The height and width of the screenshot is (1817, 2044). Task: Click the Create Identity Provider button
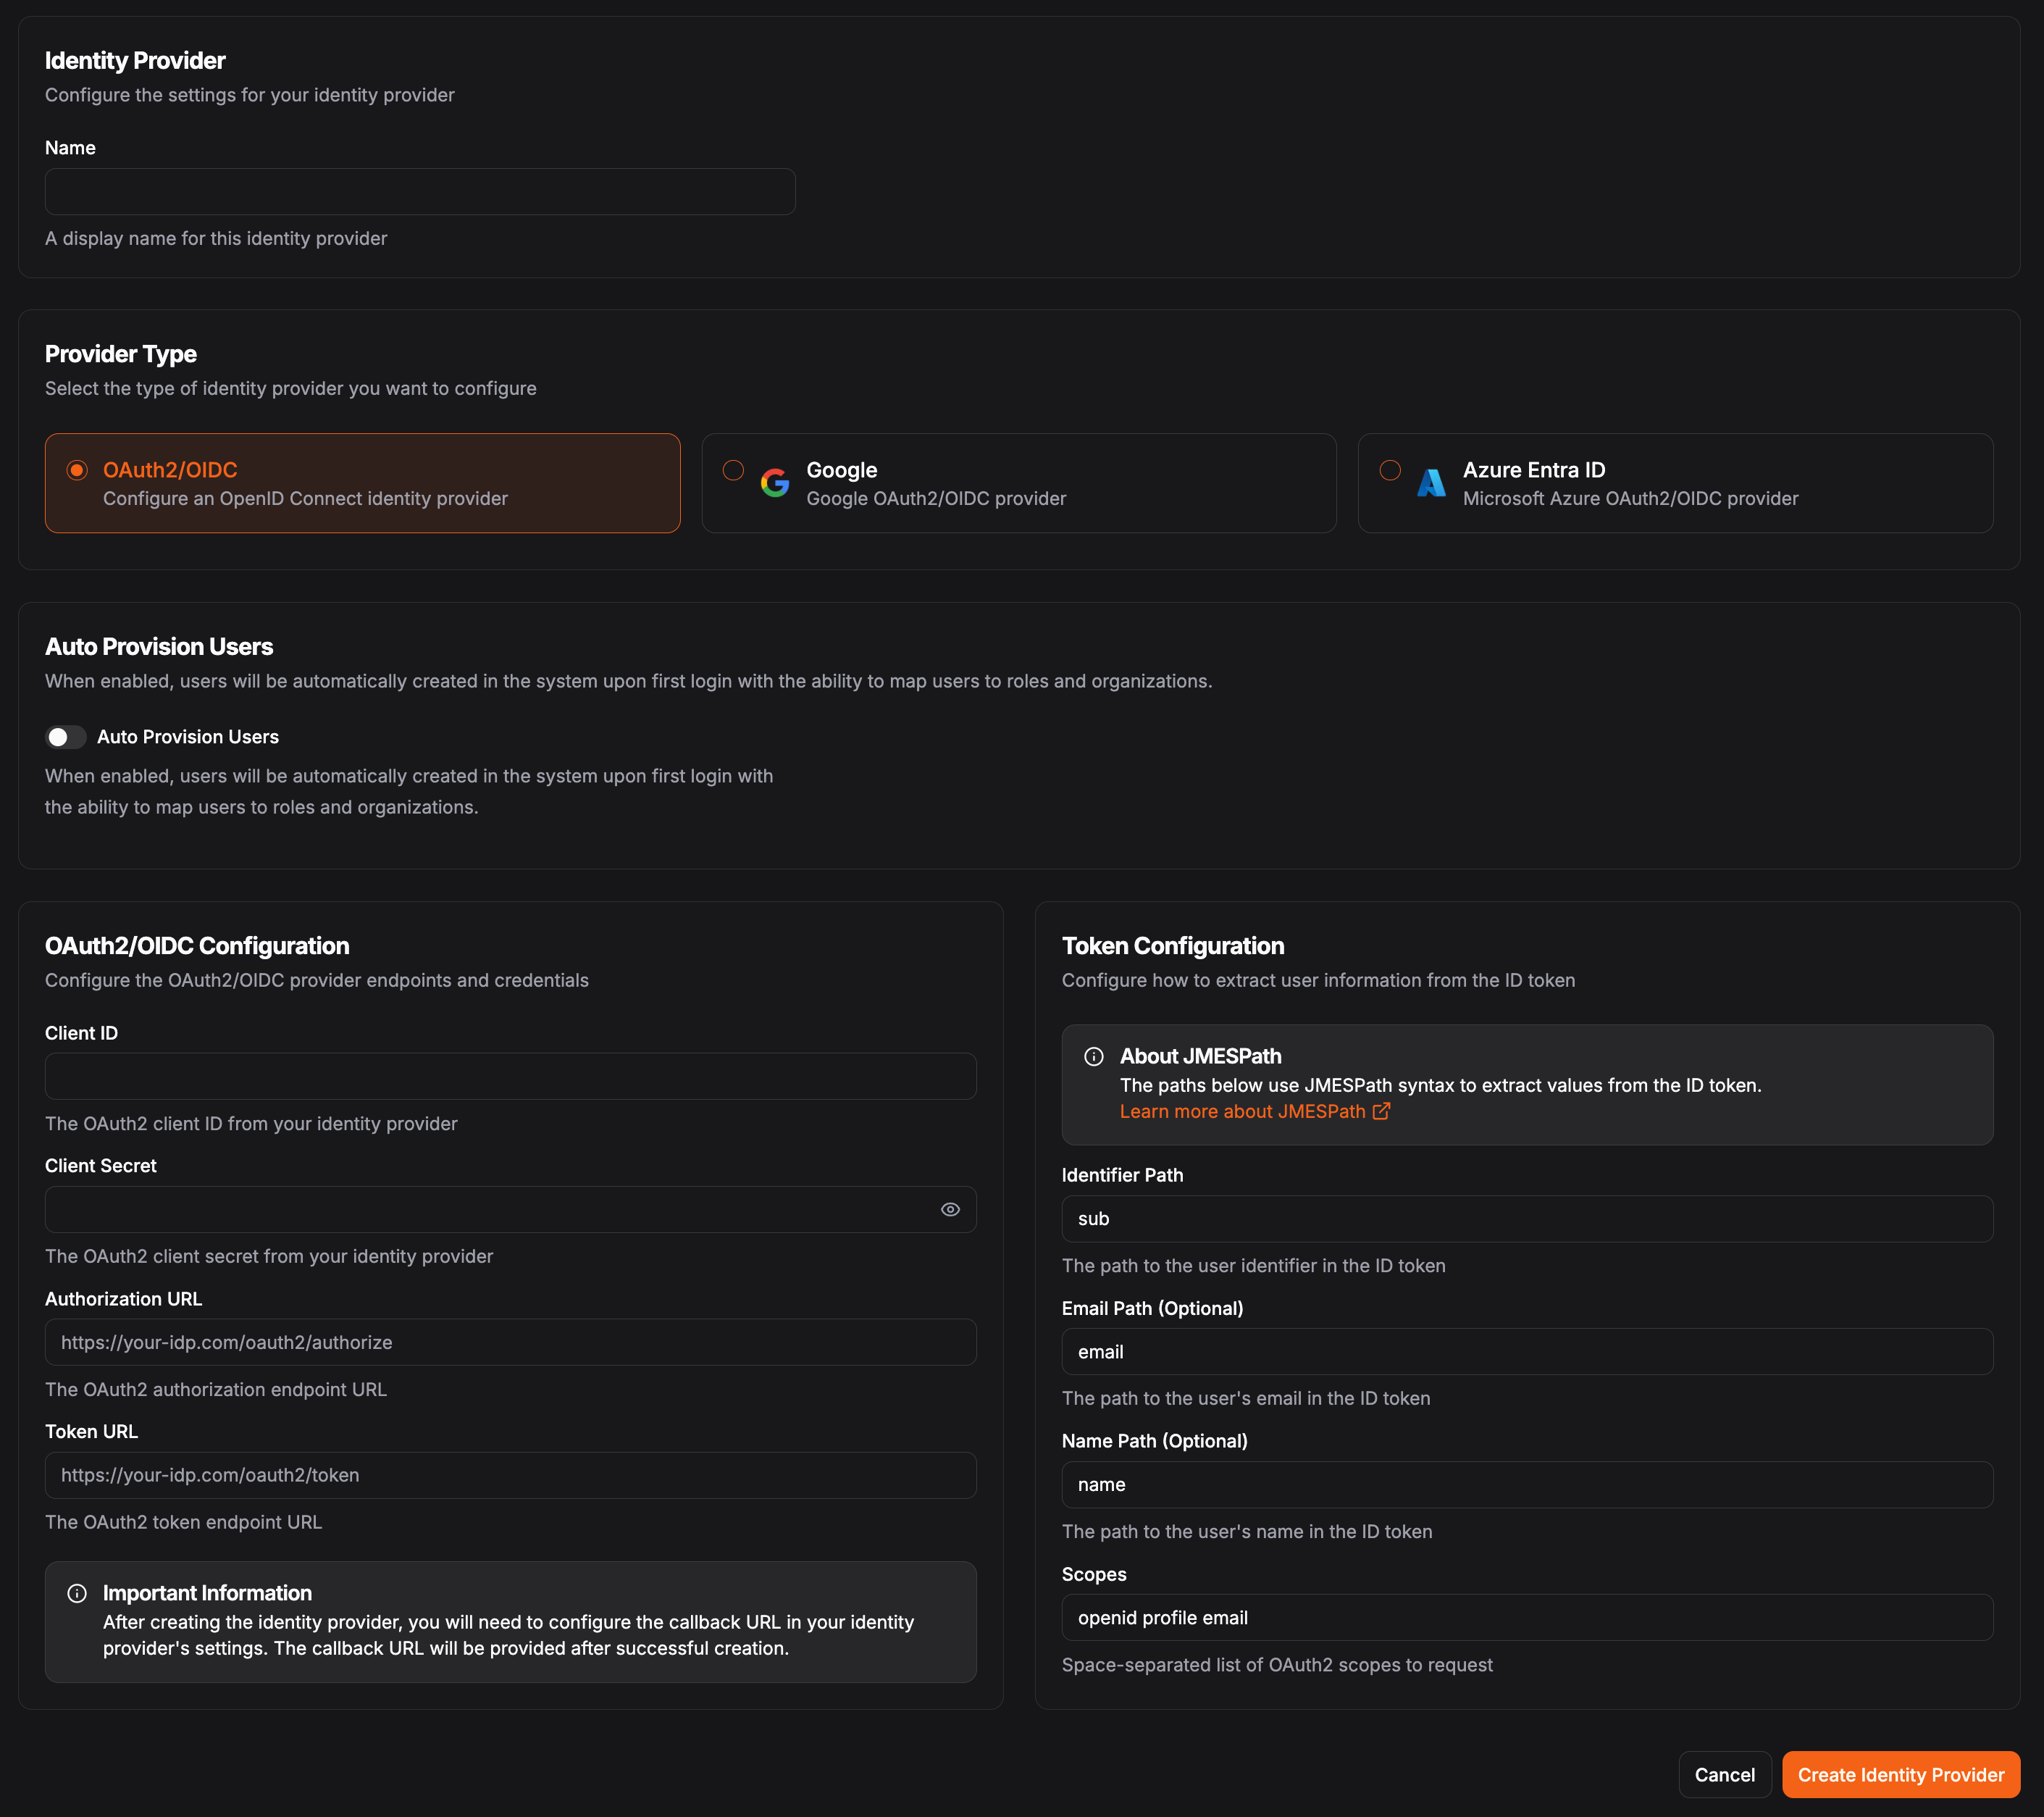pos(1900,1775)
